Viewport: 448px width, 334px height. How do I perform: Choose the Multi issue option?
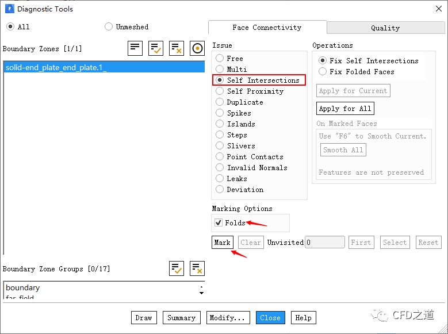220,69
